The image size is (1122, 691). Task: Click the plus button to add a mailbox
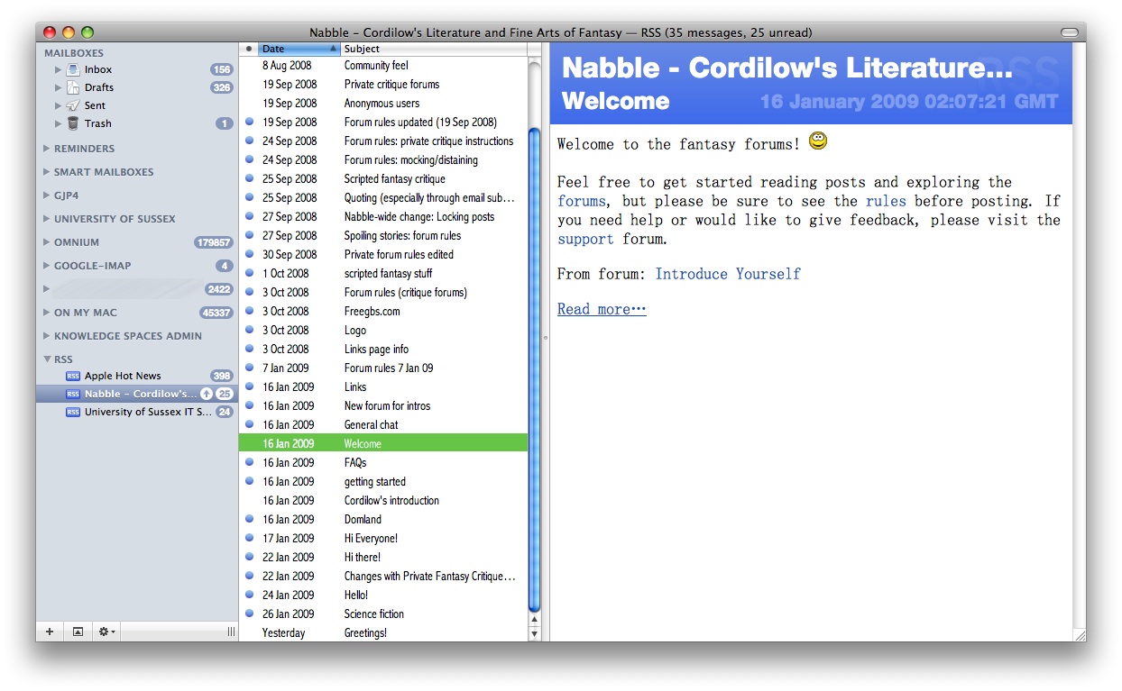click(50, 632)
